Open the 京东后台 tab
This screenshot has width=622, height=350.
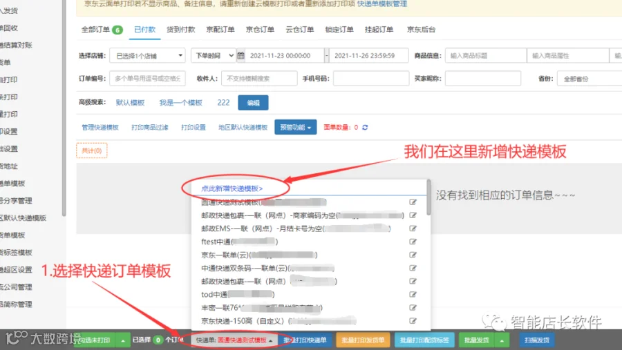pyautogui.click(x=422, y=30)
